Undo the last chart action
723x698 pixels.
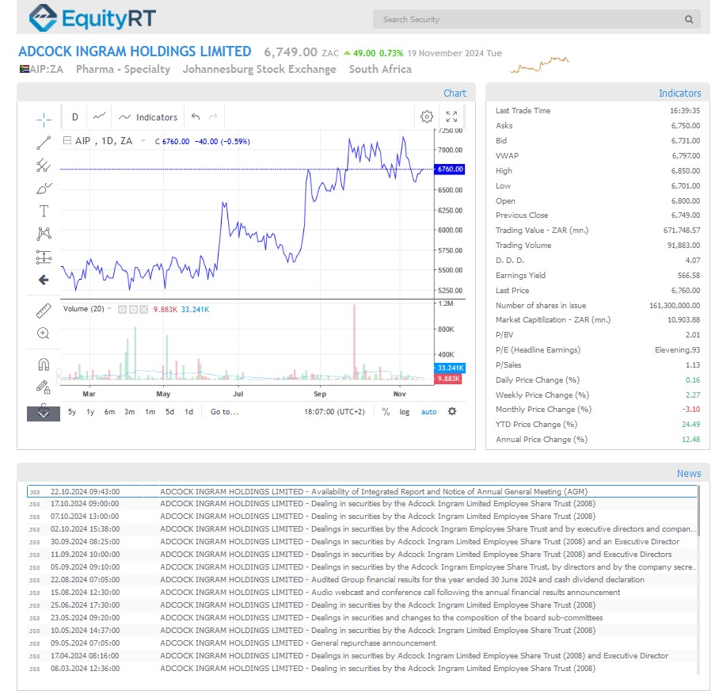tap(196, 116)
